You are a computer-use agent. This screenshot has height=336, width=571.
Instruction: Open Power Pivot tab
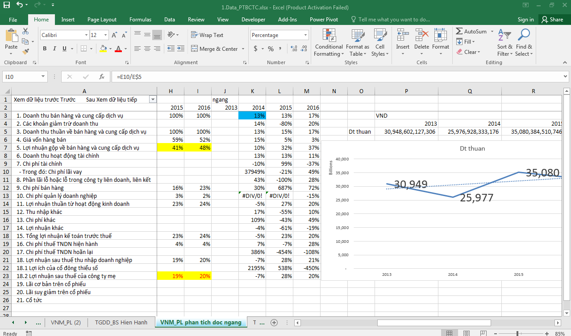(324, 20)
